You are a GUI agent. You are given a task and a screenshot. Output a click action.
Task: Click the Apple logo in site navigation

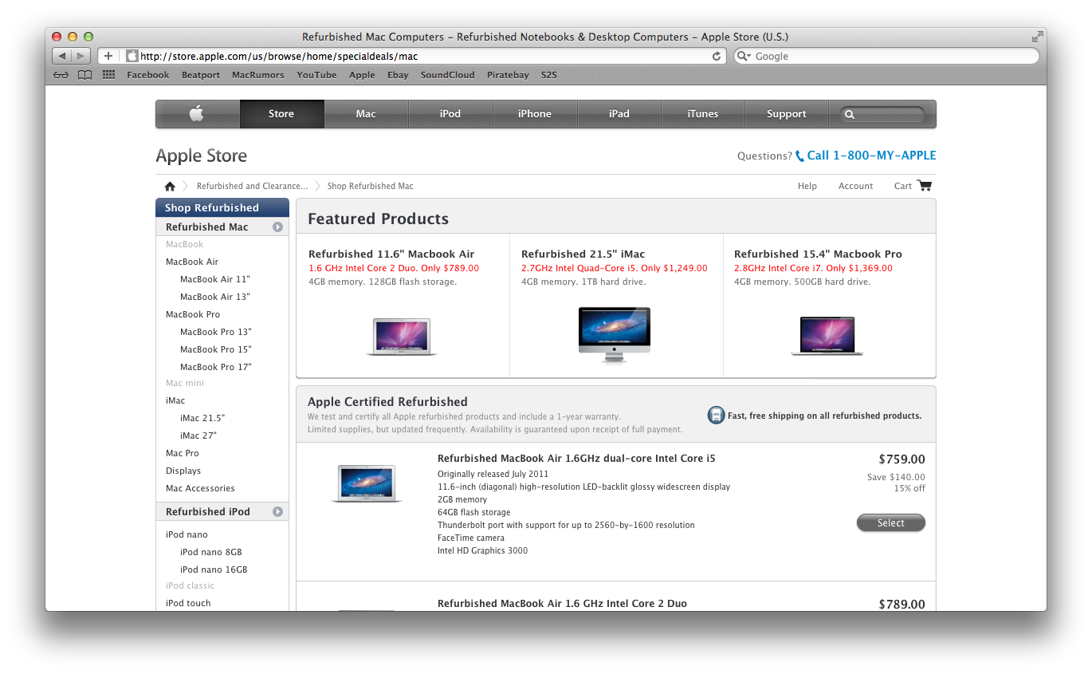click(197, 113)
